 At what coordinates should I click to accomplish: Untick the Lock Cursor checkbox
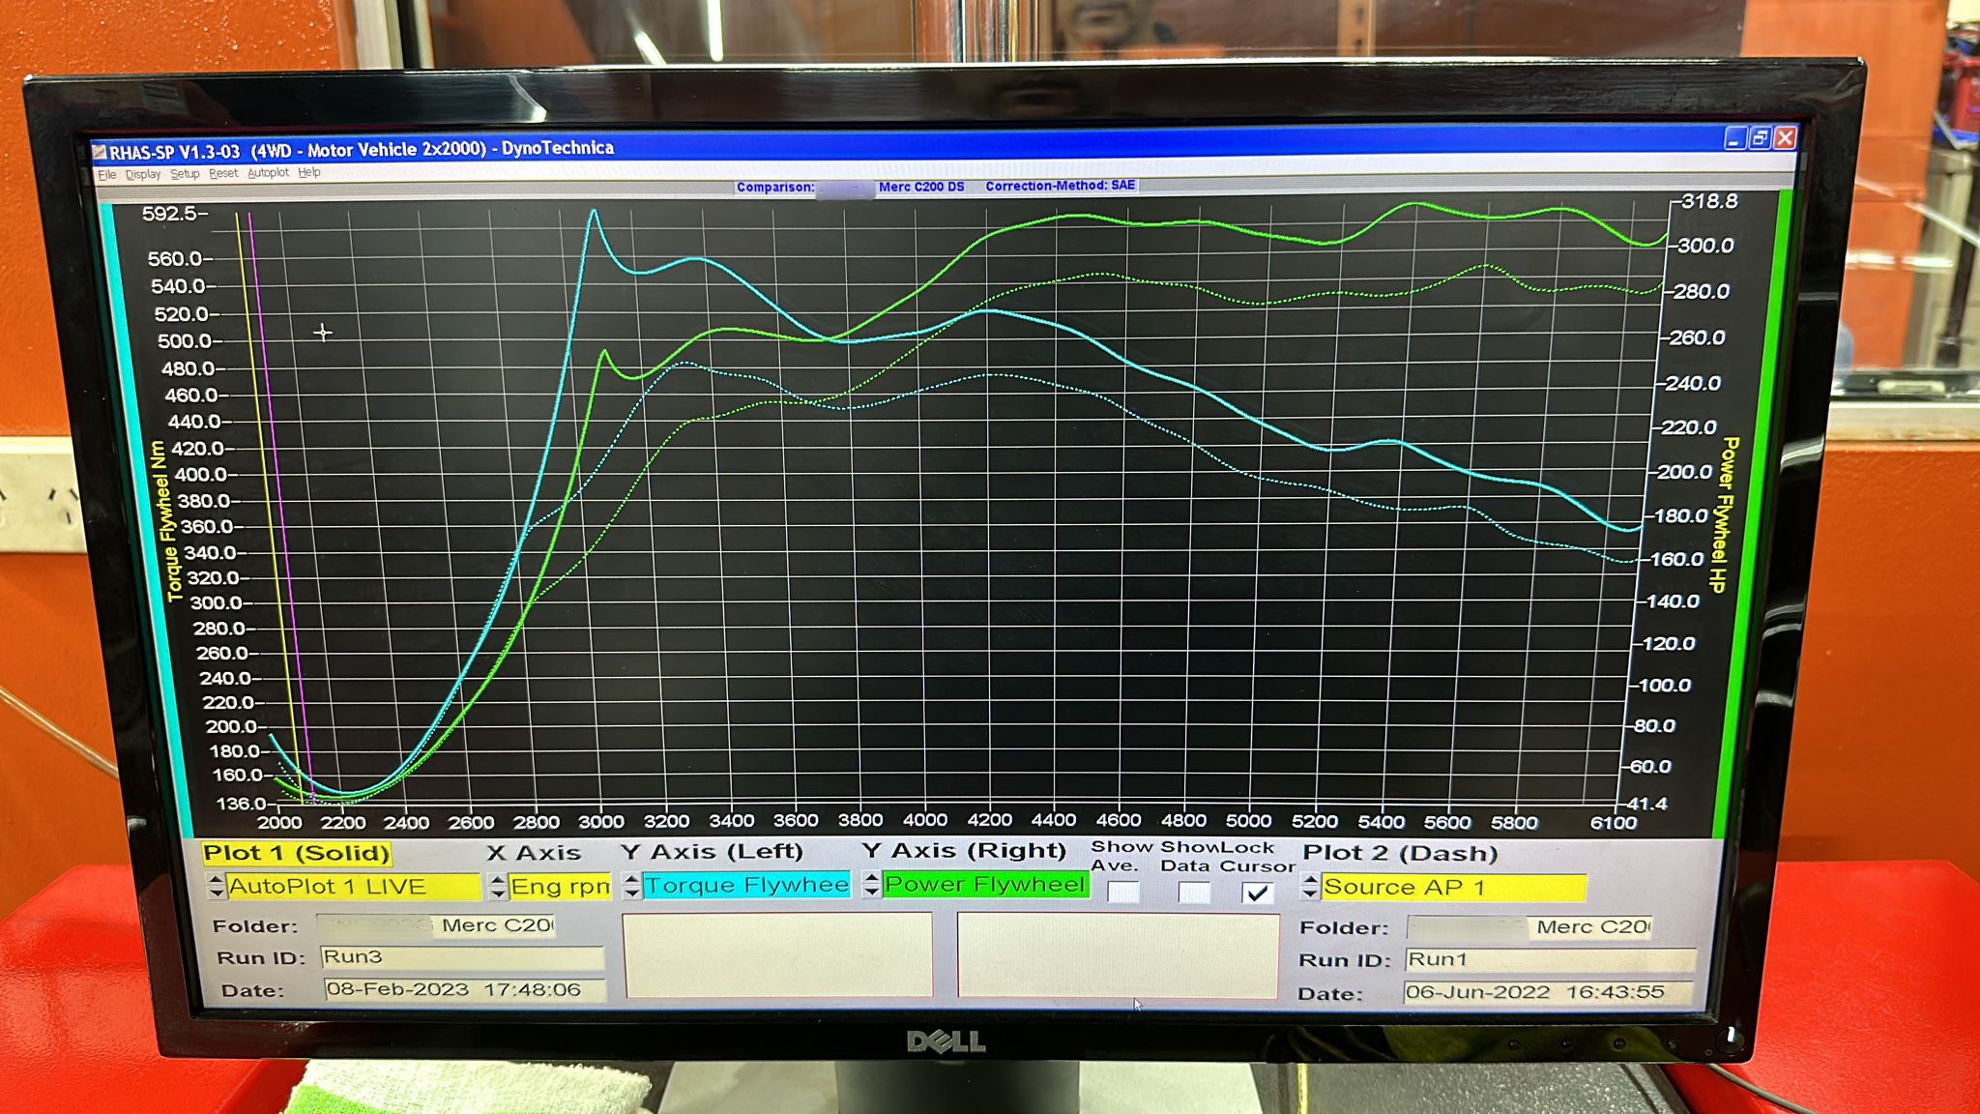tap(1257, 893)
